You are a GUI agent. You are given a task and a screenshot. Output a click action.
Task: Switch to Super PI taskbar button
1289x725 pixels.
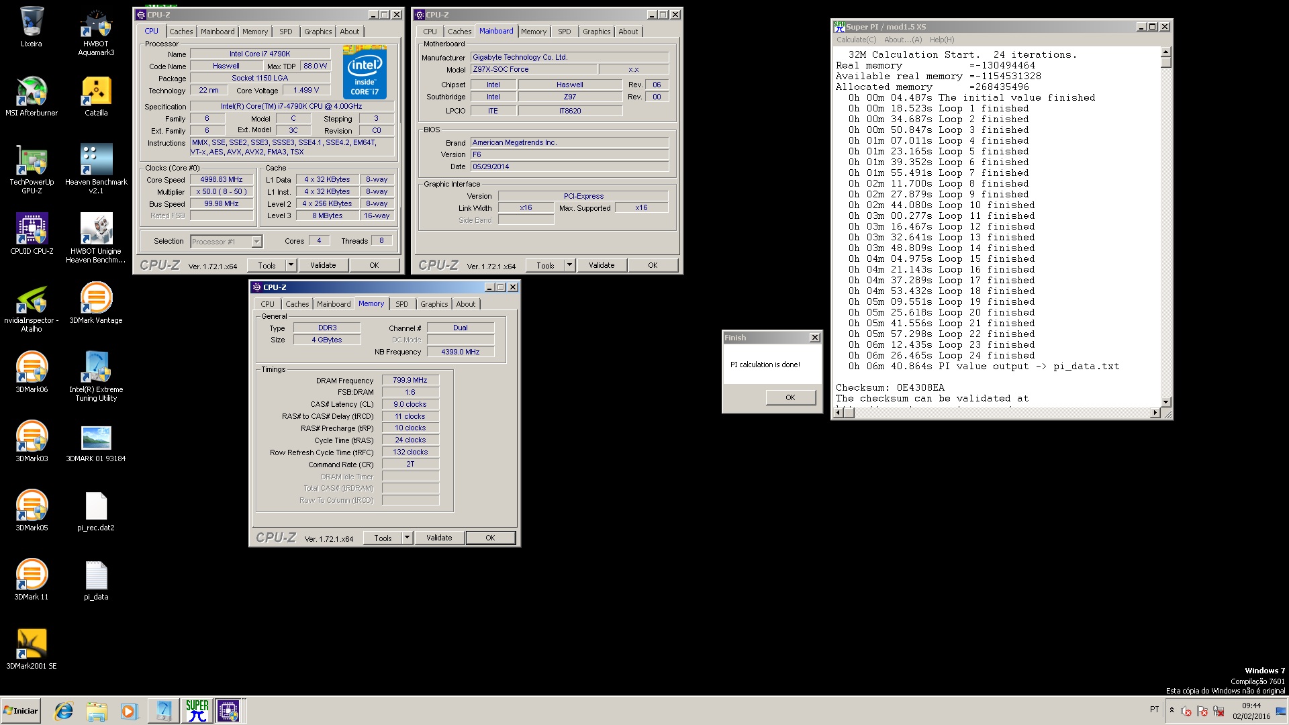point(197,710)
